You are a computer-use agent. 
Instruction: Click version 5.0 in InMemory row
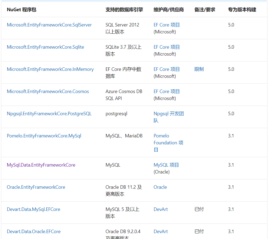[231, 69]
